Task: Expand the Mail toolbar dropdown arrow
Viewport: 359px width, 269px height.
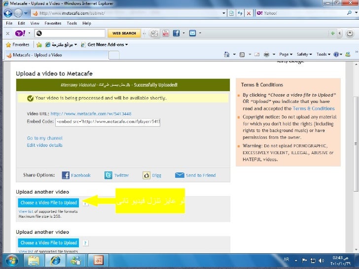Action: click(x=200, y=33)
